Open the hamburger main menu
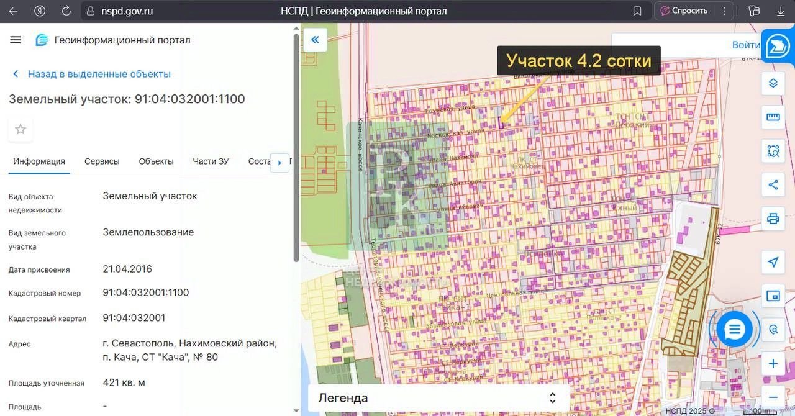Screen dimensions: 795x416 [16, 40]
